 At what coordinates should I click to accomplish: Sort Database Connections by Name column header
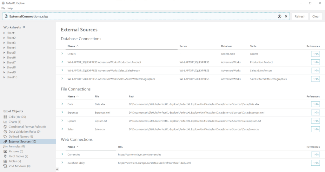[x=71, y=46]
